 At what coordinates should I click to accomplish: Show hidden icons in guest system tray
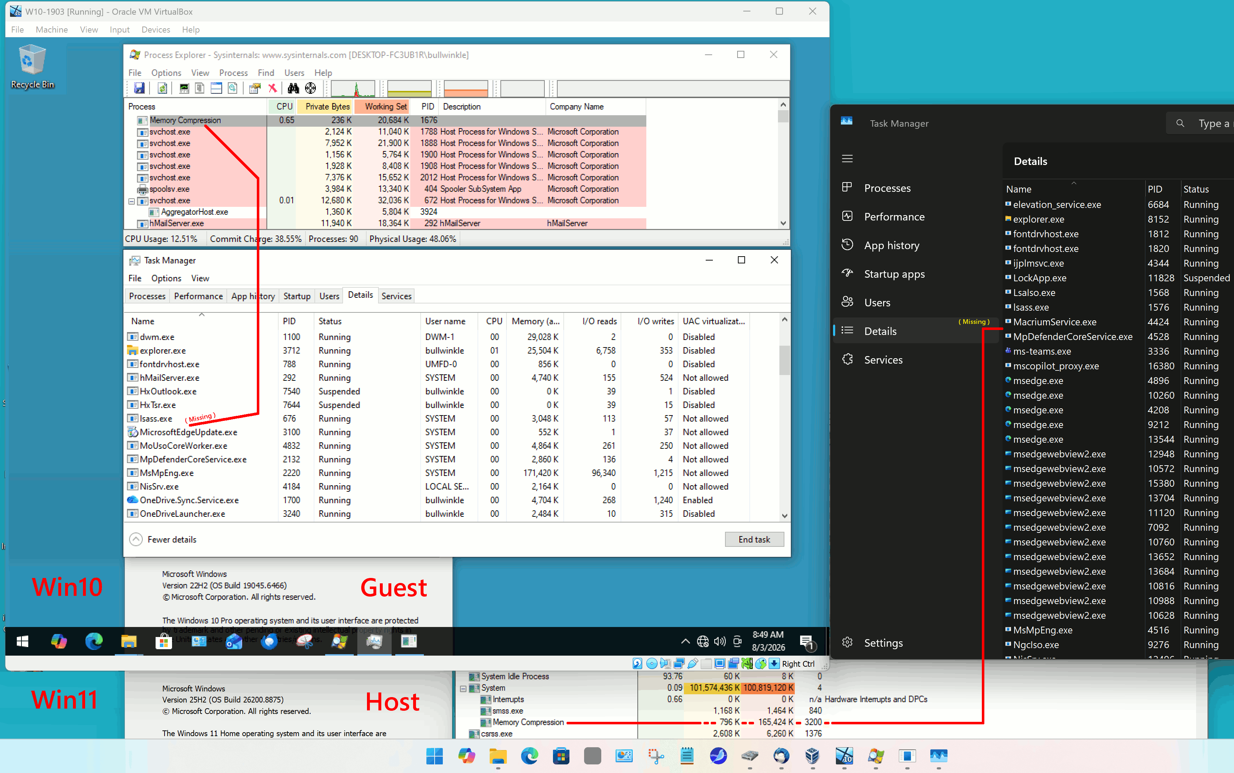[x=685, y=641]
